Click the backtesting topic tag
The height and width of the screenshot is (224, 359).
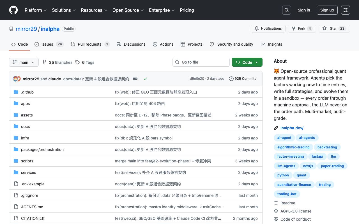tap(327, 147)
